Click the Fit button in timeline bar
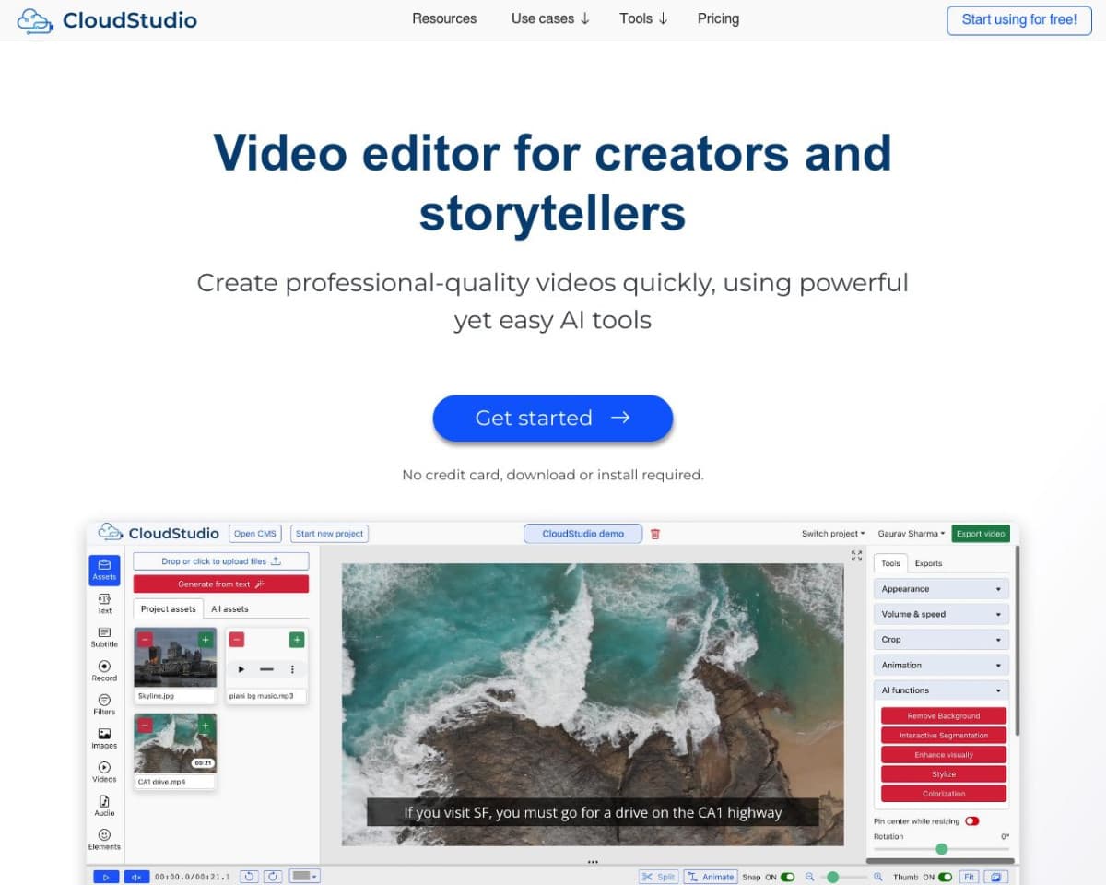Image resolution: width=1106 pixels, height=885 pixels. [970, 877]
